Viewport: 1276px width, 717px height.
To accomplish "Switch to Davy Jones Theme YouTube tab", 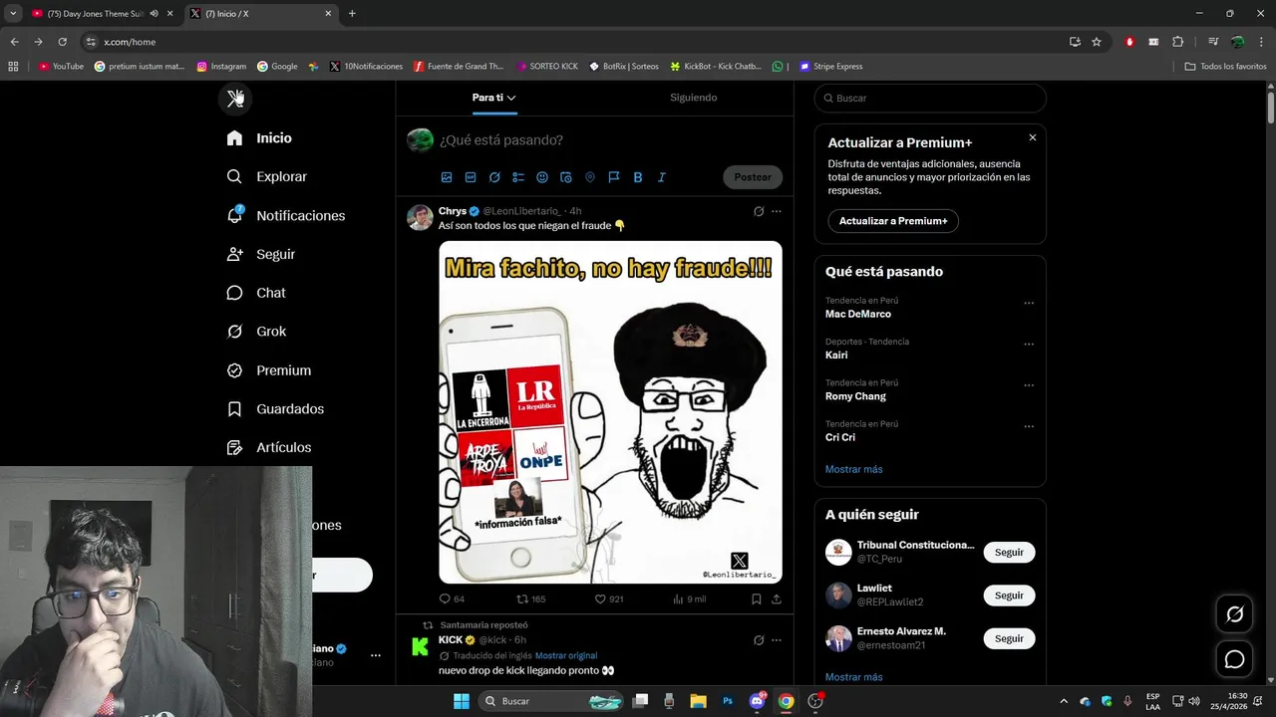I will pos(95,14).
